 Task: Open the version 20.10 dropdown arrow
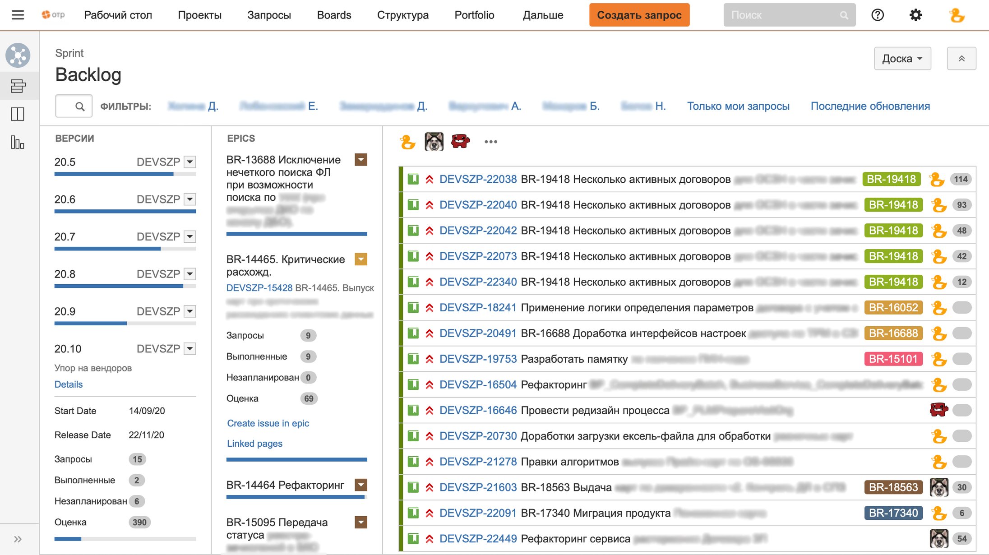tap(190, 349)
